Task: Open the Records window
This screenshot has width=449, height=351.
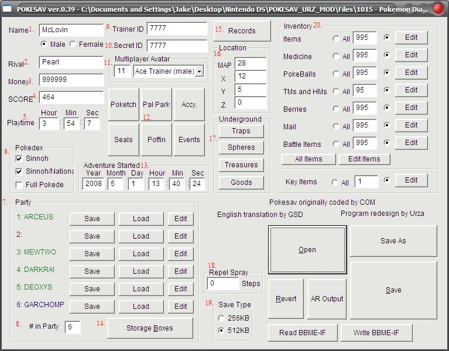Action: coord(242,30)
